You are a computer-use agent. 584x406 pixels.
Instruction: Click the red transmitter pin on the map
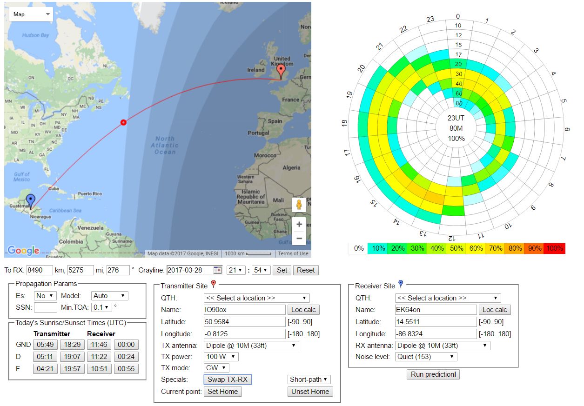(x=281, y=71)
